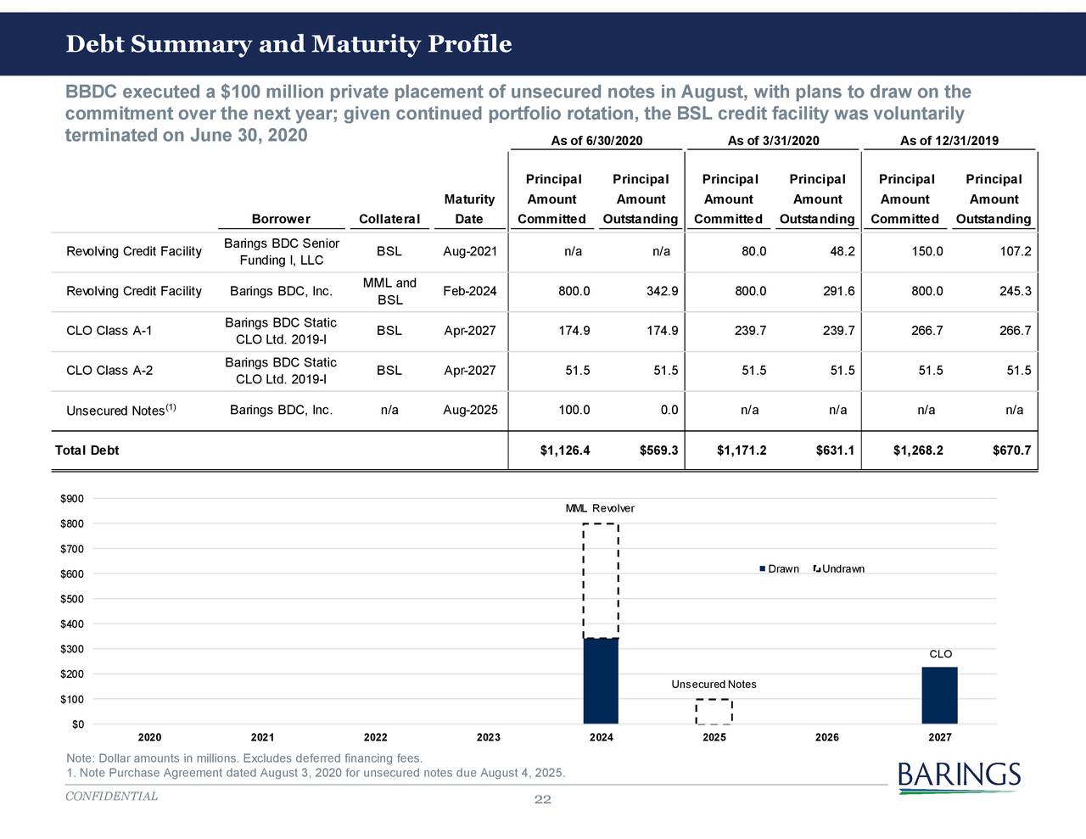Click the 'Maturity Date' column header
Viewport: 1086px width, 839px height.
coord(469,209)
